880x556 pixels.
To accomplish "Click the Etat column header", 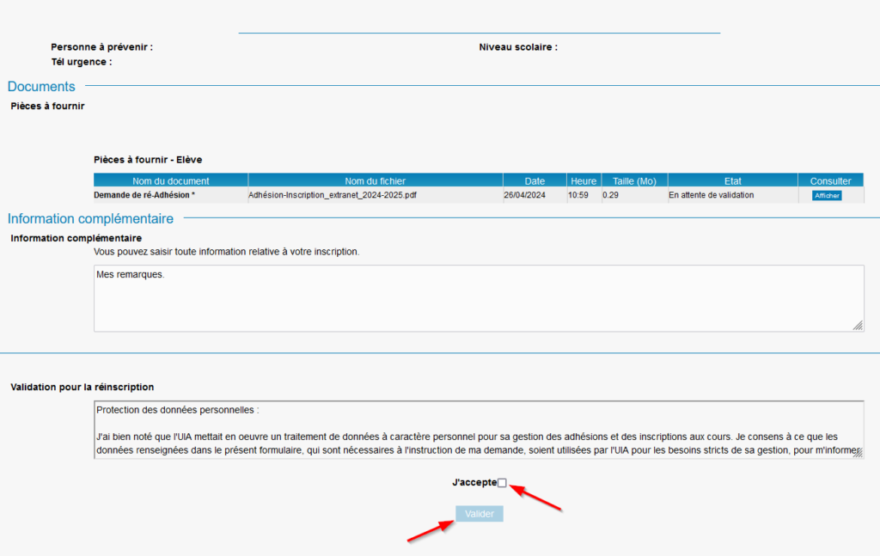I will tap(732, 180).
